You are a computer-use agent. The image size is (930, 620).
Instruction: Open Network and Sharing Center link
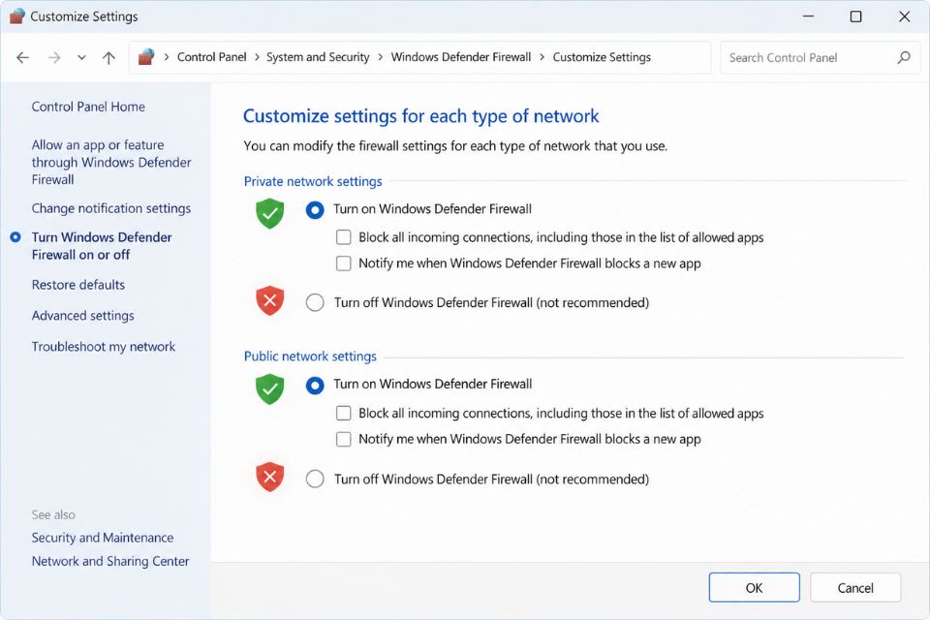tap(110, 561)
